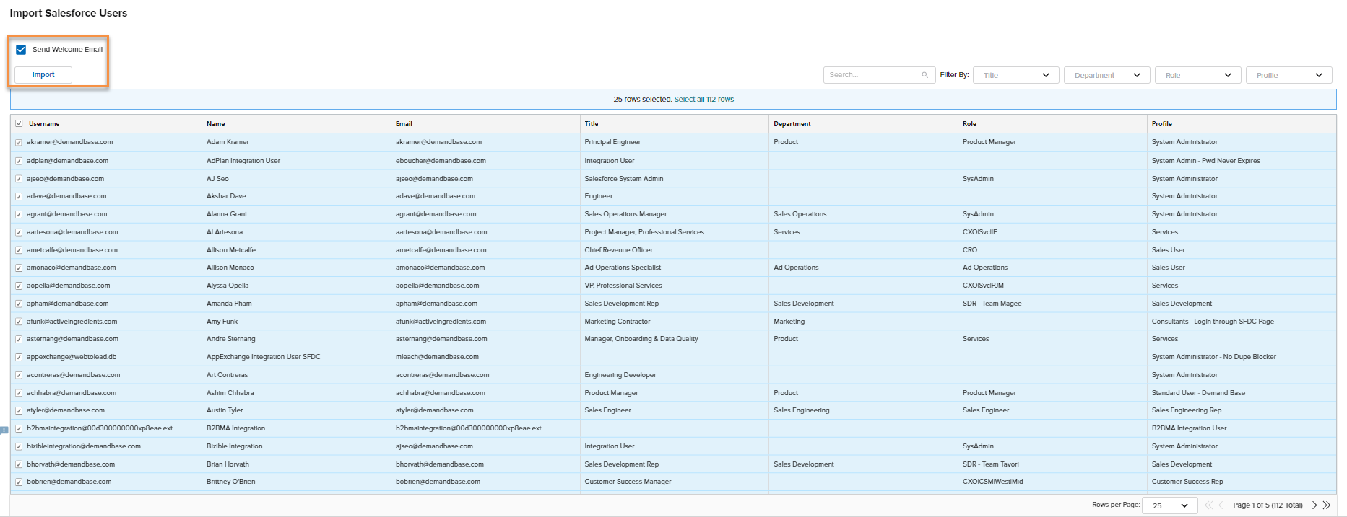Click the title VP, Professional Services
1347x517 pixels.
623,286
